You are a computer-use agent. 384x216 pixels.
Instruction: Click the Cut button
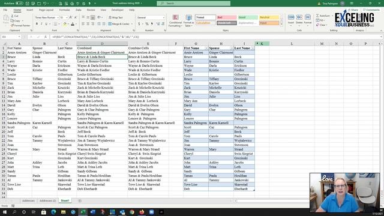pos(14,16)
